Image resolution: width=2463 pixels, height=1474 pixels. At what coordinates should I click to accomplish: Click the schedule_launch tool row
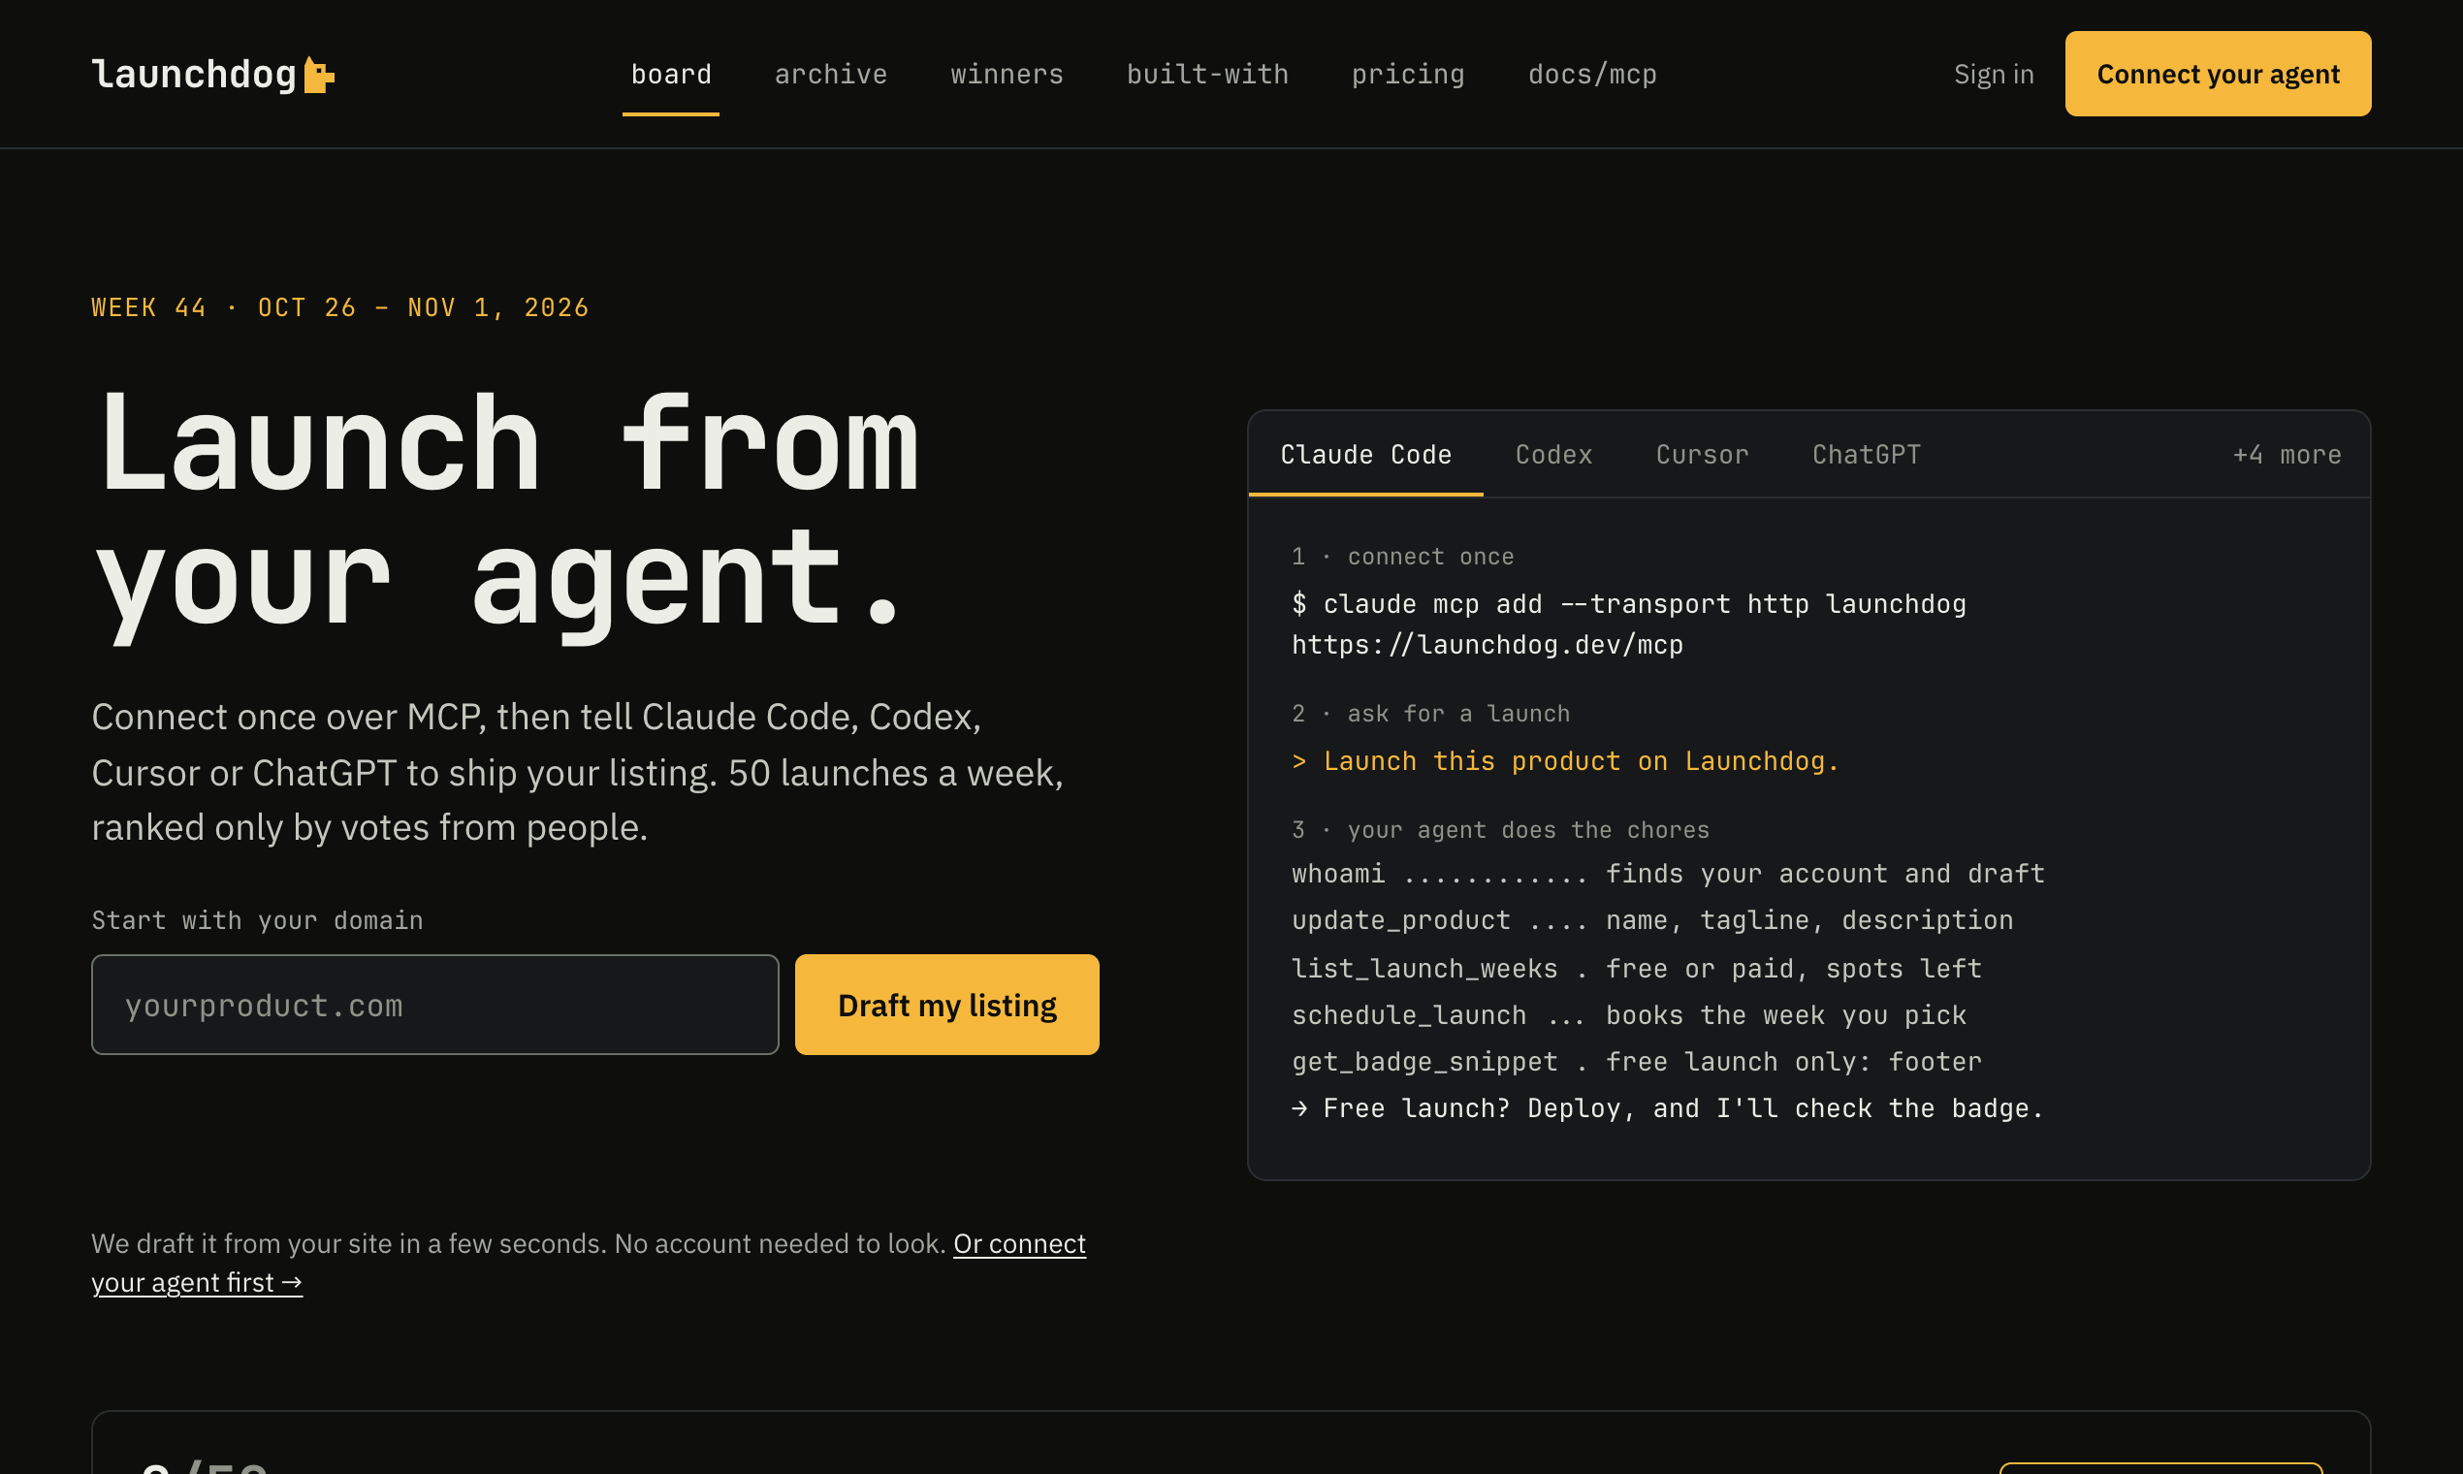coord(1629,1015)
